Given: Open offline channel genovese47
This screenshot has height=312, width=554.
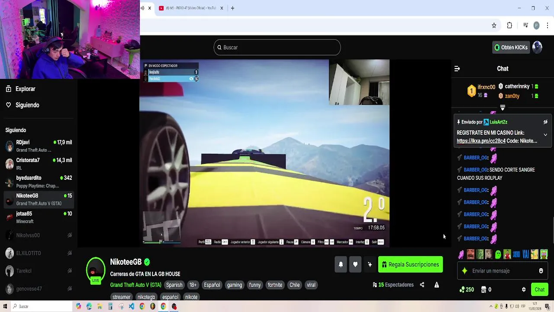Looking at the screenshot, I should coord(39,289).
